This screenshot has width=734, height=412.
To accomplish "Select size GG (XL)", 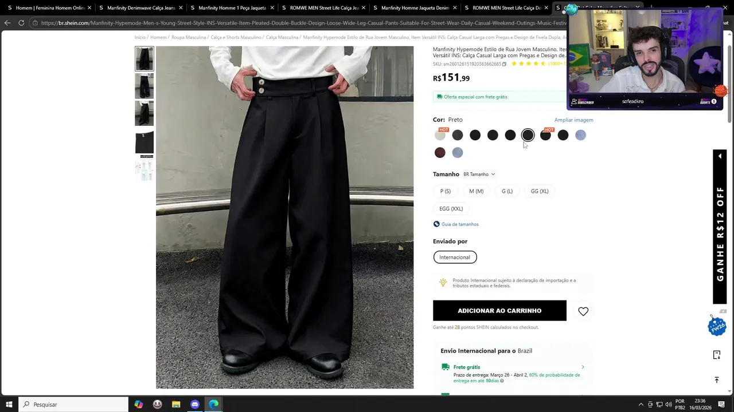I will pyautogui.click(x=540, y=191).
